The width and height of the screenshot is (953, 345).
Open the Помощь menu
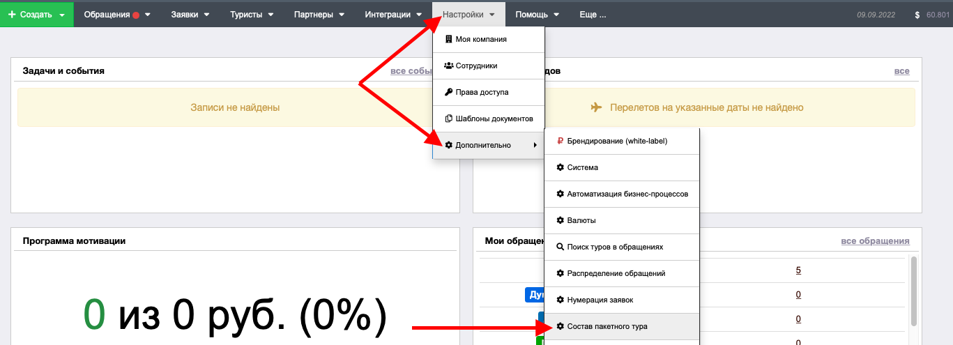pyautogui.click(x=537, y=14)
